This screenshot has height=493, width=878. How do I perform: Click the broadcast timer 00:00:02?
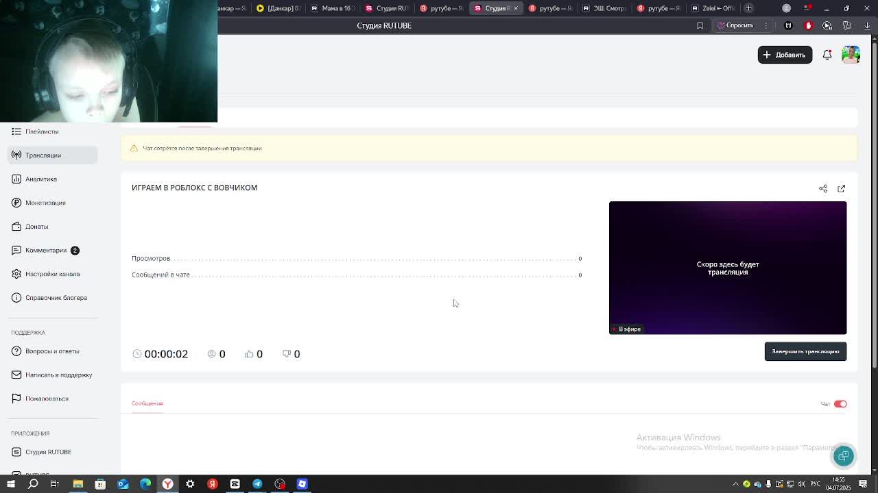pos(161,354)
